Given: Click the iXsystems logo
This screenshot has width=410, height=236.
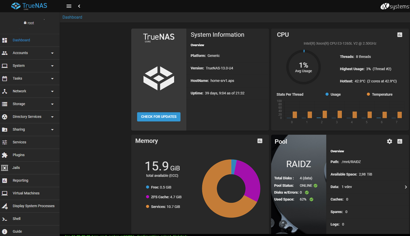Looking at the screenshot, I should click(395, 6).
